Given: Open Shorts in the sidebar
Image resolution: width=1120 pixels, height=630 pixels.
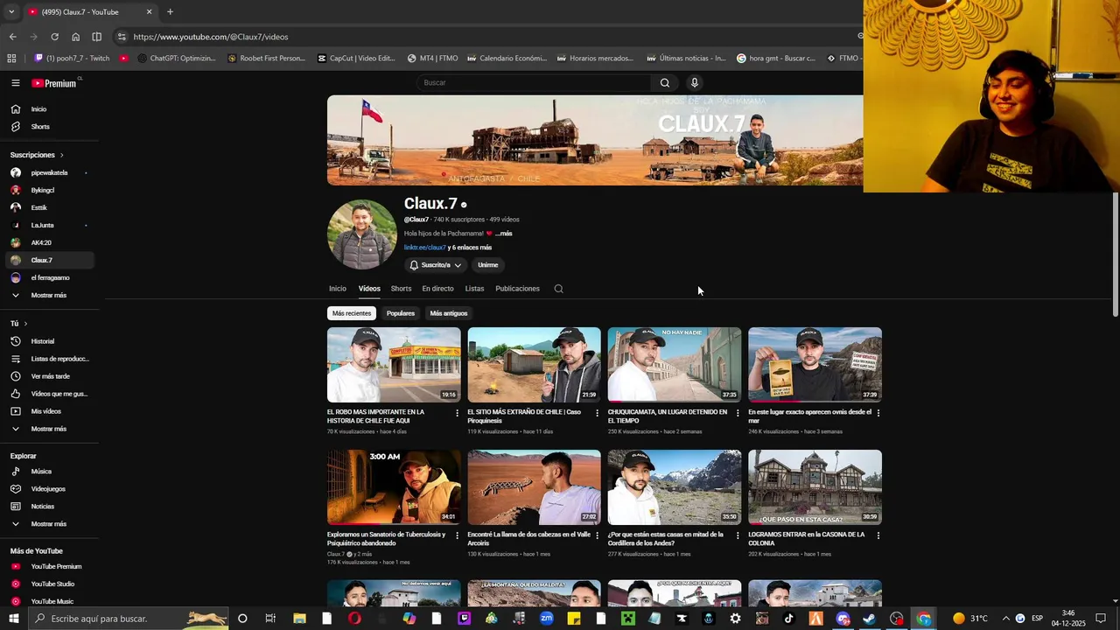Looking at the screenshot, I should pyautogui.click(x=49, y=127).
